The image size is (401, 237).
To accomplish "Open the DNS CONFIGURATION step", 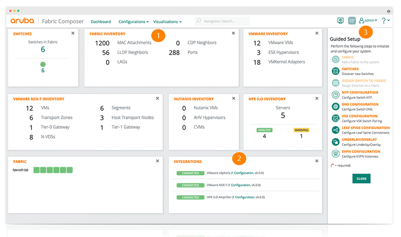I will click(x=360, y=104).
